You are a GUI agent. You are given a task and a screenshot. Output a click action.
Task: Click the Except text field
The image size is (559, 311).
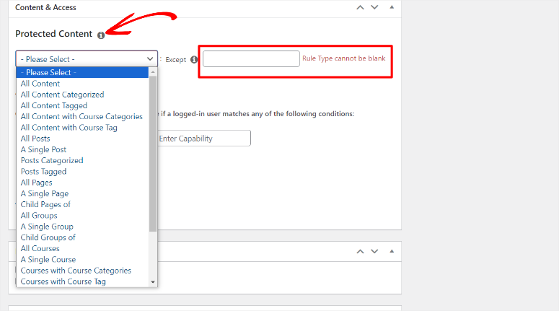point(251,59)
